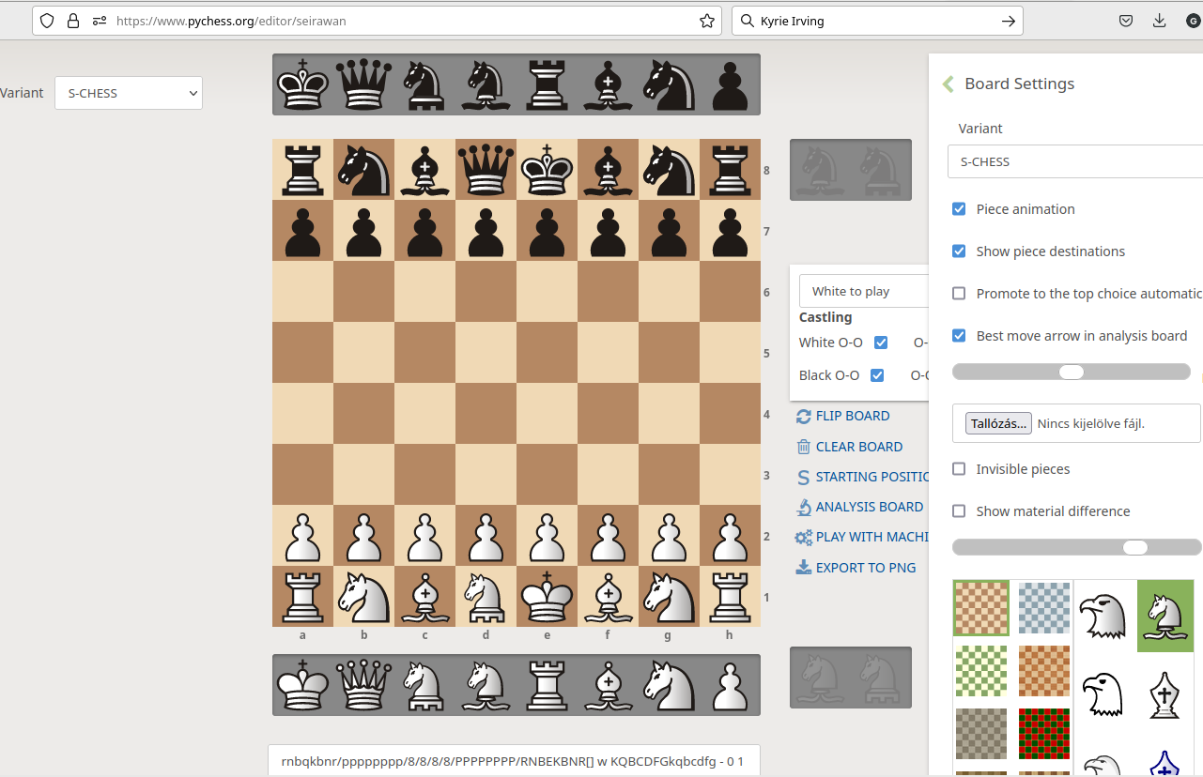
Task: Click CLEAR BOARD
Action: 849,447
